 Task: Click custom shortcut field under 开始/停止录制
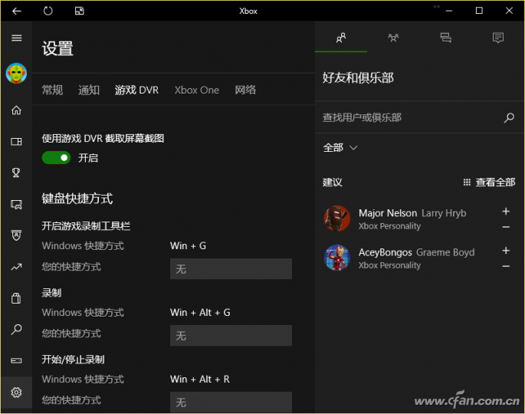point(231,402)
